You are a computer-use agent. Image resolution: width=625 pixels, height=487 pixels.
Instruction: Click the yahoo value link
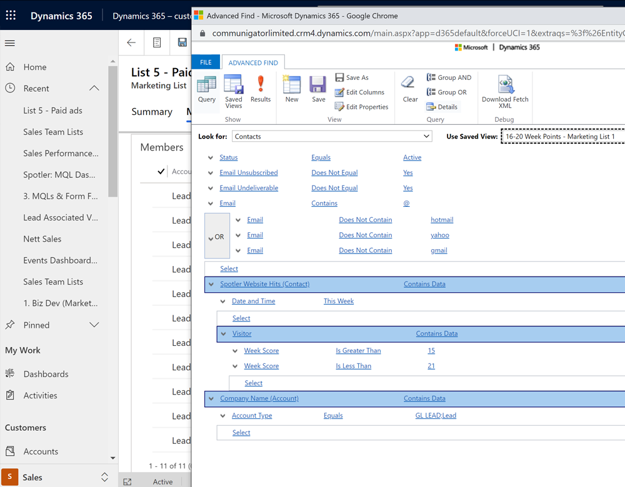pos(439,235)
